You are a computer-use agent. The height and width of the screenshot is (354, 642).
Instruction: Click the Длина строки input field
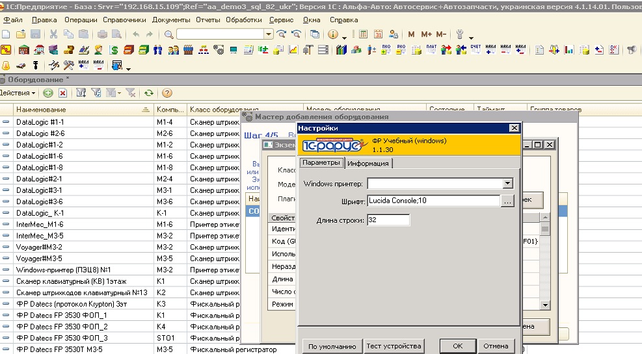[388, 220]
